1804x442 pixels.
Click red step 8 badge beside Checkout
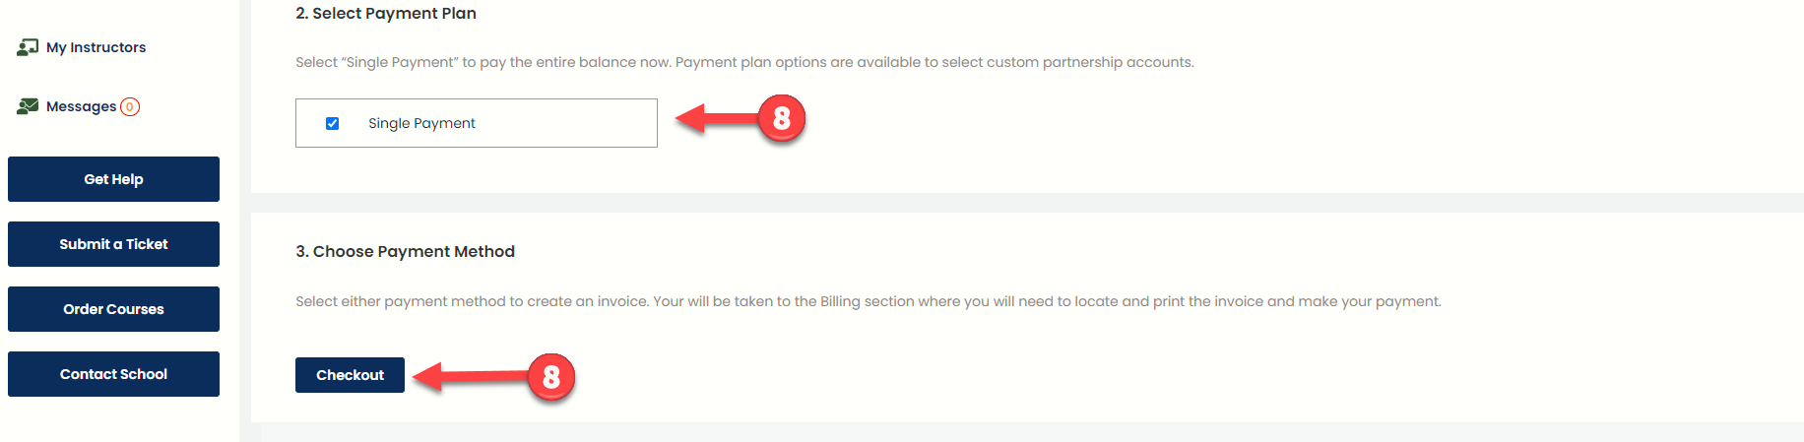[x=551, y=377]
